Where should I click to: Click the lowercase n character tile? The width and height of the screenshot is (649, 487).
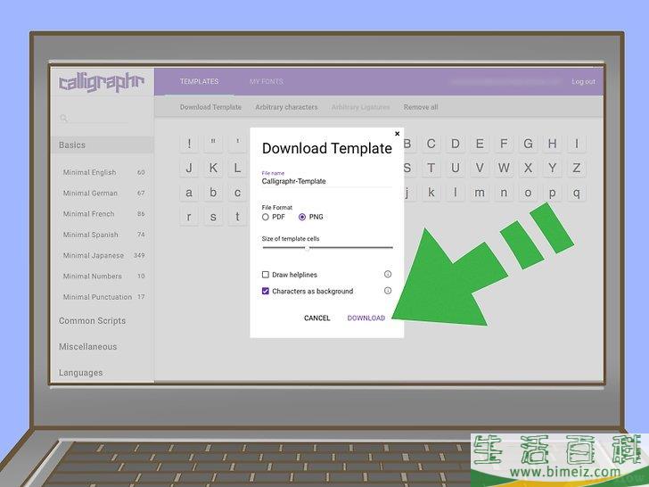[504, 193]
